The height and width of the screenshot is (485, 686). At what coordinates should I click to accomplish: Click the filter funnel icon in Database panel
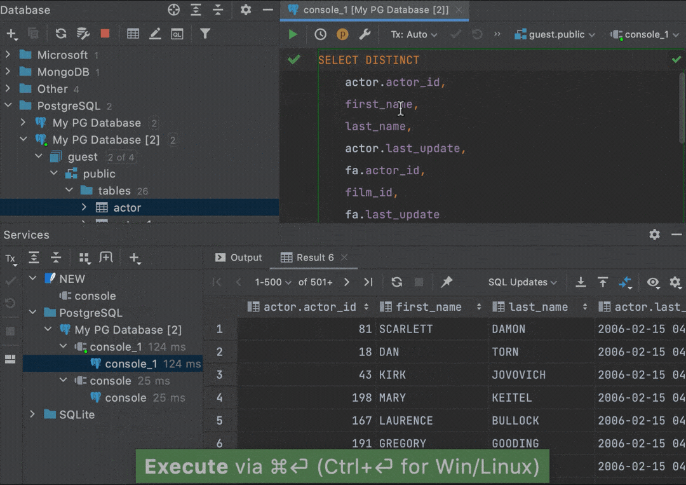tap(205, 34)
